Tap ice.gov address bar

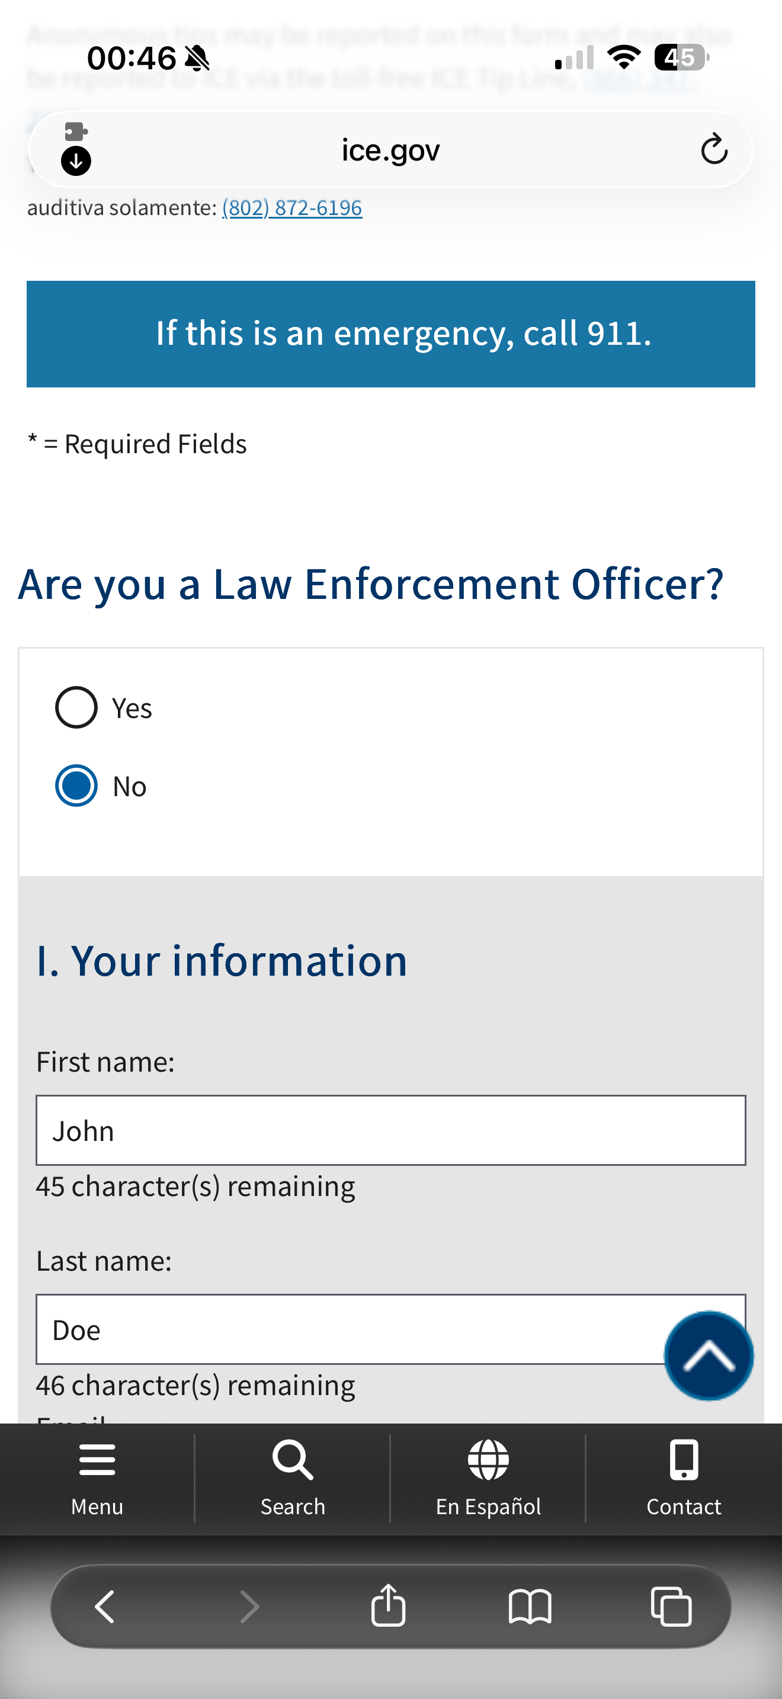click(390, 150)
